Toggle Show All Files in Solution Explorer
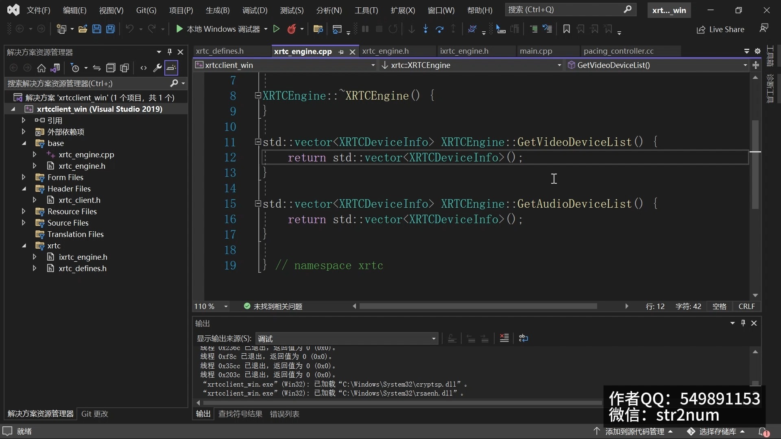This screenshot has width=781, height=439. click(x=124, y=68)
